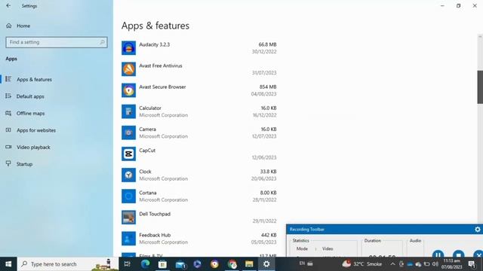Open Microsoft Store from taskbar
This screenshot has width=483, height=271.
click(x=162, y=264)
